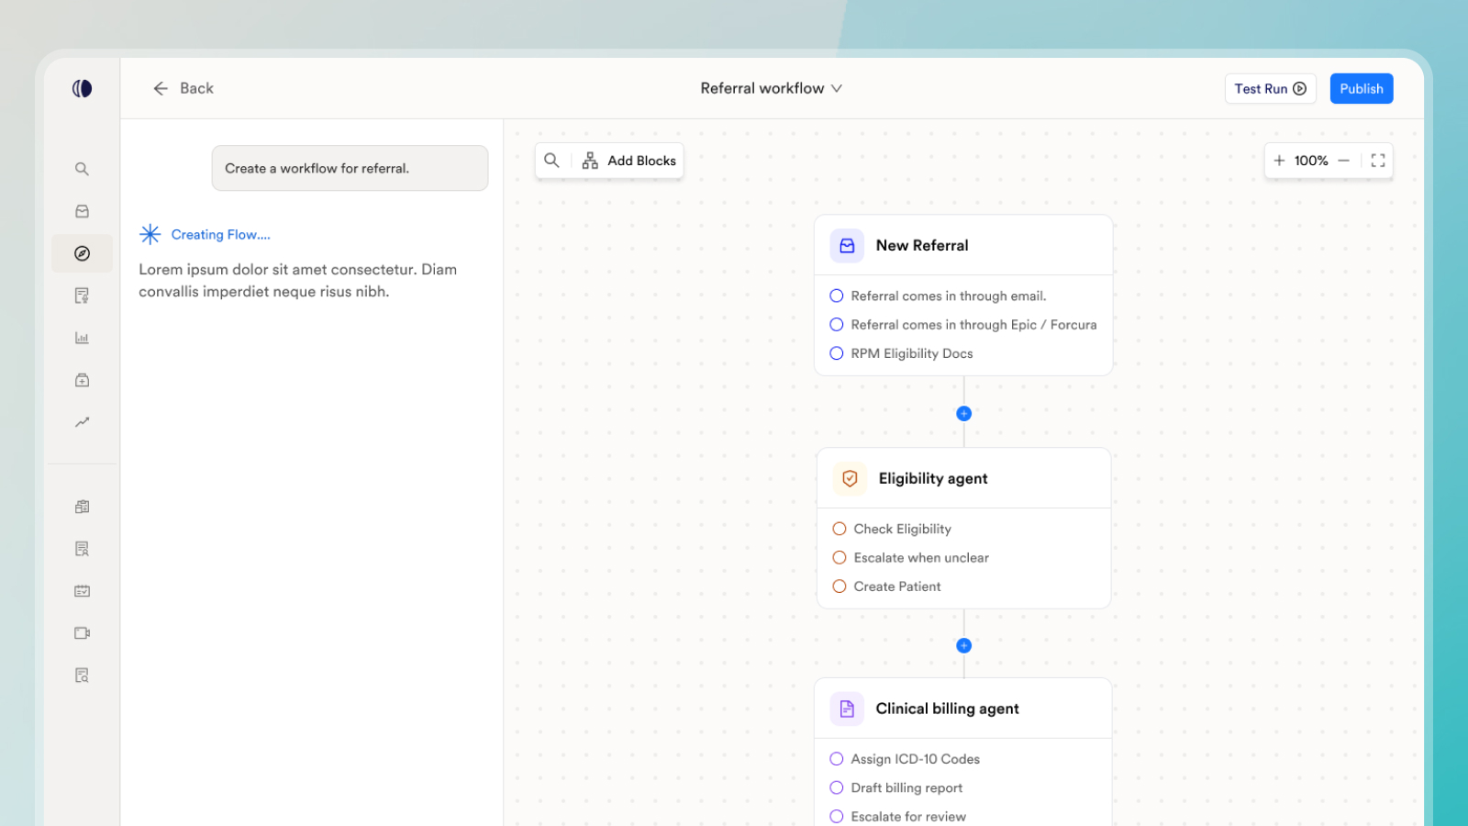The height and width of the screenshot is (826, 1468).
Task: Select 'Escalate for review' option
Action: (898, 817)
